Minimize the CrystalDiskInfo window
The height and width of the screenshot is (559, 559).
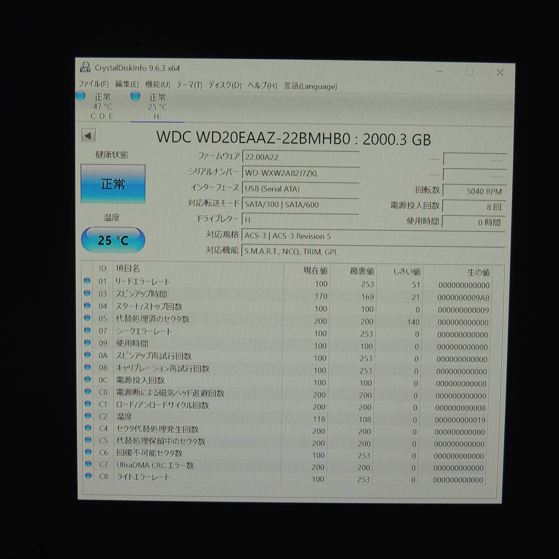[439, 71]
